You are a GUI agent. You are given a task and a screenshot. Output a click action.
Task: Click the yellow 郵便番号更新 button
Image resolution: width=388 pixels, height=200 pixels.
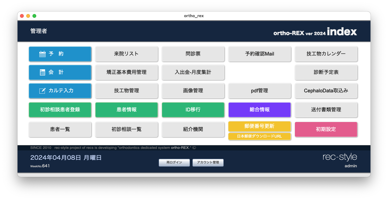click(x=260, y=126)
